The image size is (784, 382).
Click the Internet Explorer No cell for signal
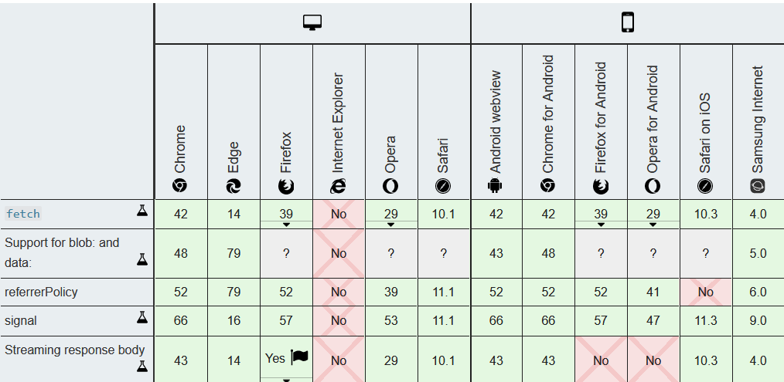pos(339,320)
